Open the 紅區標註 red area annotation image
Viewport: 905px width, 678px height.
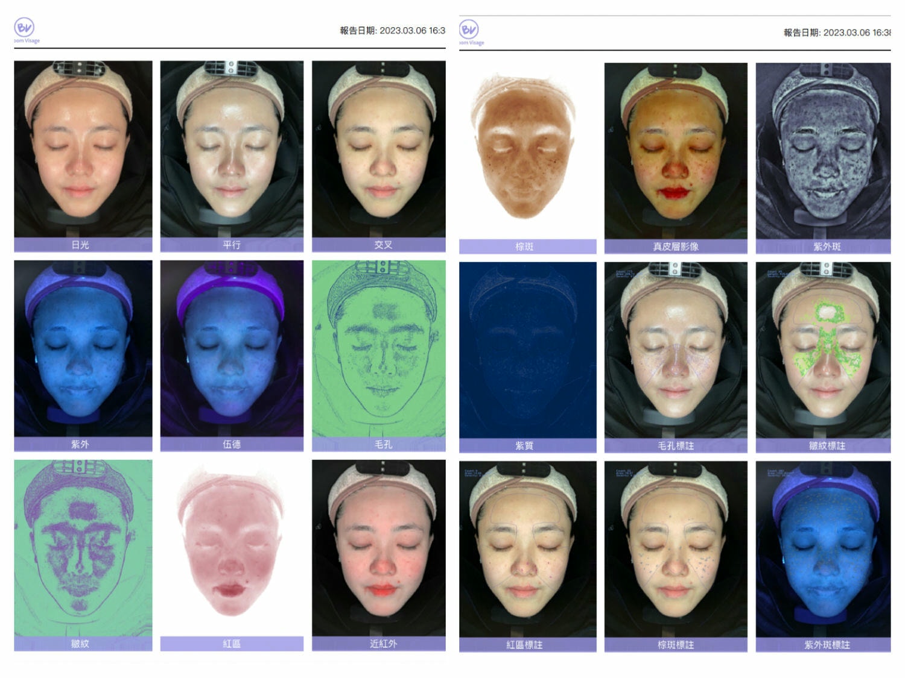click(x=527, y=550)
